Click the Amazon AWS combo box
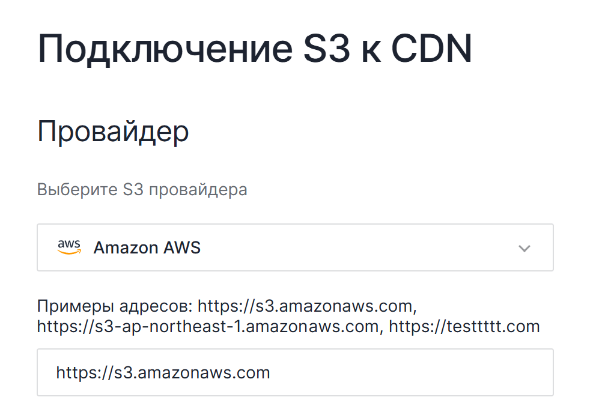This screenshot has width=614, height=406. (x=294, y=247)
